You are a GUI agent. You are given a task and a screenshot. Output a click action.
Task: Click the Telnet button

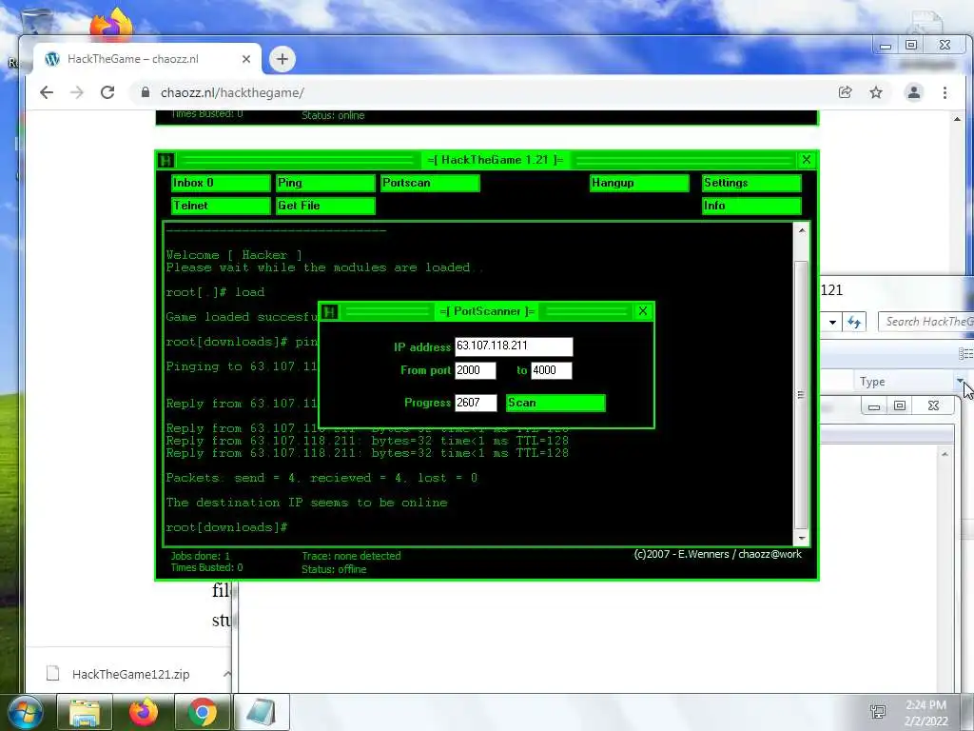click(x=221, y=206)
